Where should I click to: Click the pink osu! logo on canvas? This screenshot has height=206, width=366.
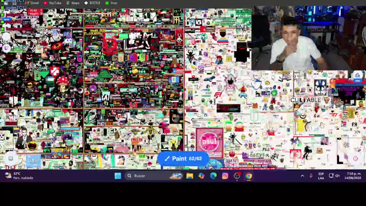pyautogui.click(x=210, y=142)
